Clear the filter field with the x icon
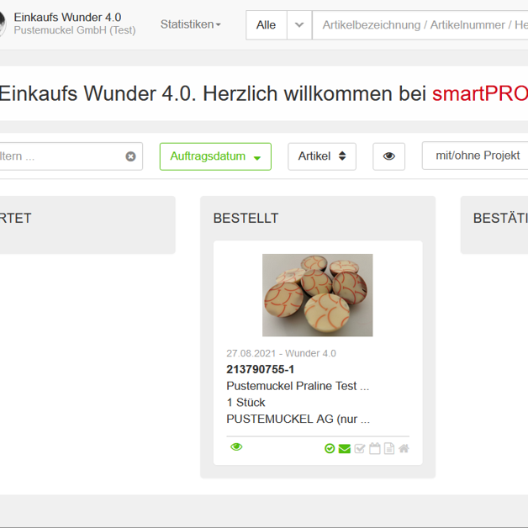 [x=130, y=156]
